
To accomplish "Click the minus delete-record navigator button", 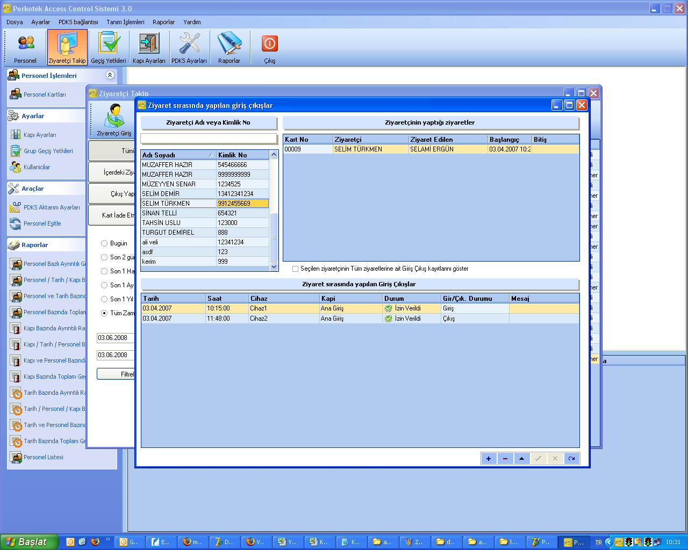I will 505,458.
